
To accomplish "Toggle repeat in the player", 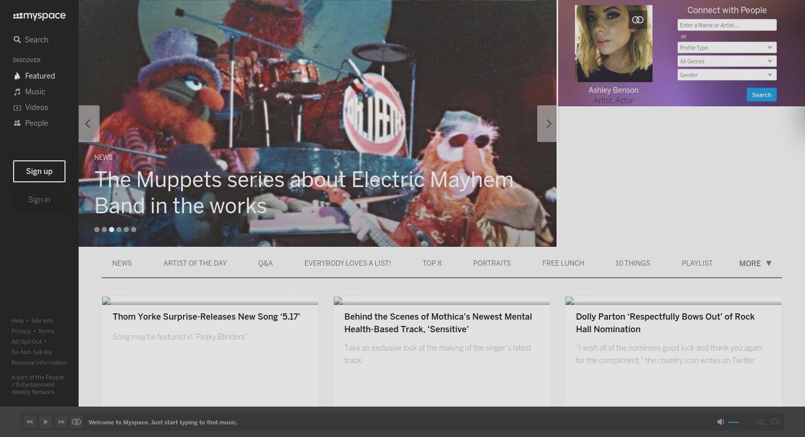I will coord(775,422).
